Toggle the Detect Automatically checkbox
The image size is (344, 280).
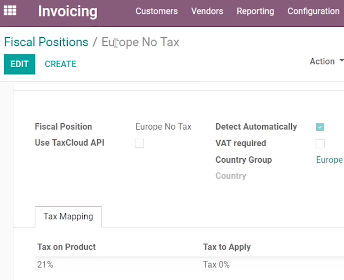(320, 127)
